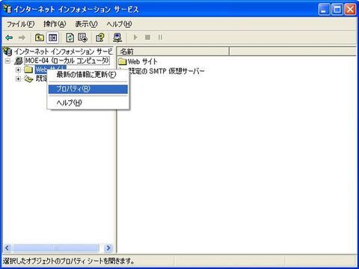Click the Stop toolbar button
This screenshot has height=269, width=359.
click(x=147, y=37)
